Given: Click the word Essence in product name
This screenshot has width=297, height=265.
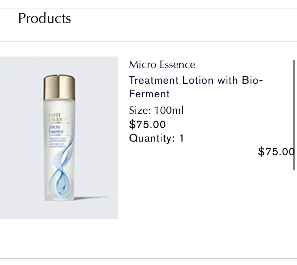Looking at the screenshot, I should (178, 65).
